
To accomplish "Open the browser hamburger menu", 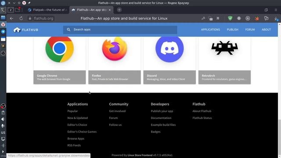I will click(276, 10).
